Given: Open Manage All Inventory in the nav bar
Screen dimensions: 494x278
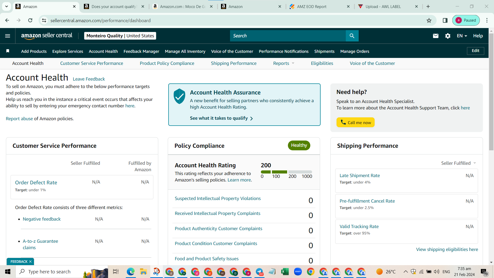Looking at the screenshot, I should point(185,51).
